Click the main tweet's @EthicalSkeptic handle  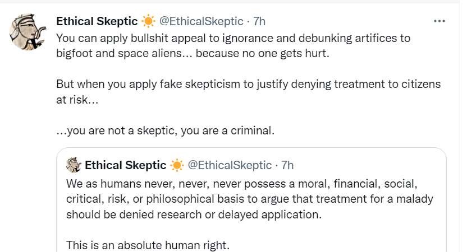(201, 22)
